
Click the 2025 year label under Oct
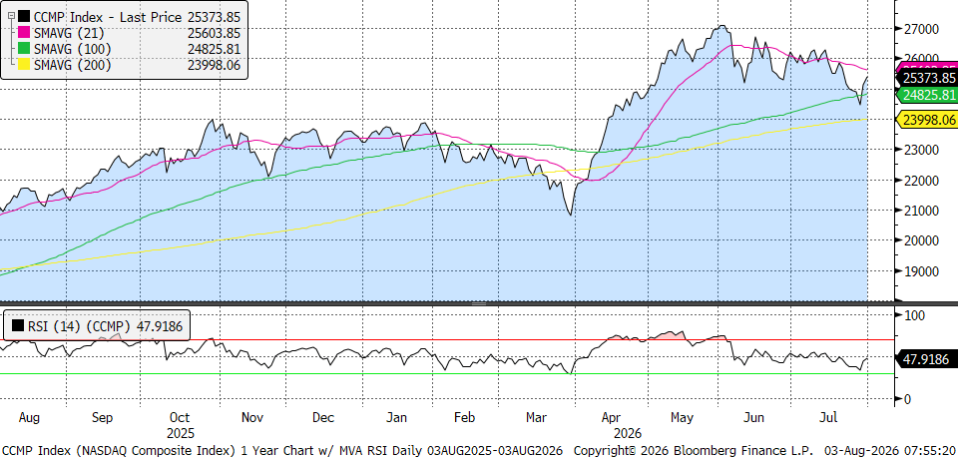click(180, 434)
